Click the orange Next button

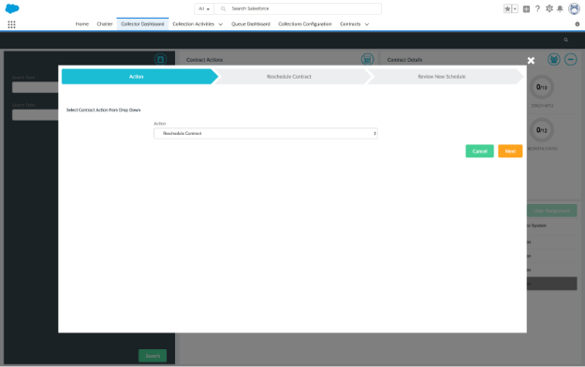(x=510, y=152)
